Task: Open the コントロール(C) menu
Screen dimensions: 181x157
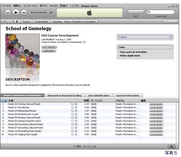Action: tap(30, 6)
